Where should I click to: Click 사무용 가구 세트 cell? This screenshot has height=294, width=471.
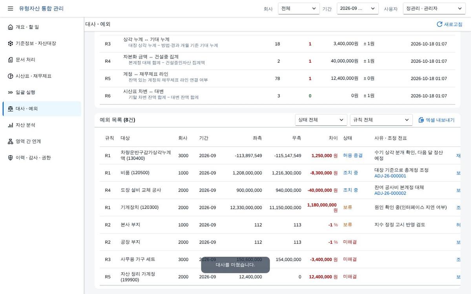pyautogui.click(x=138, y=259)
